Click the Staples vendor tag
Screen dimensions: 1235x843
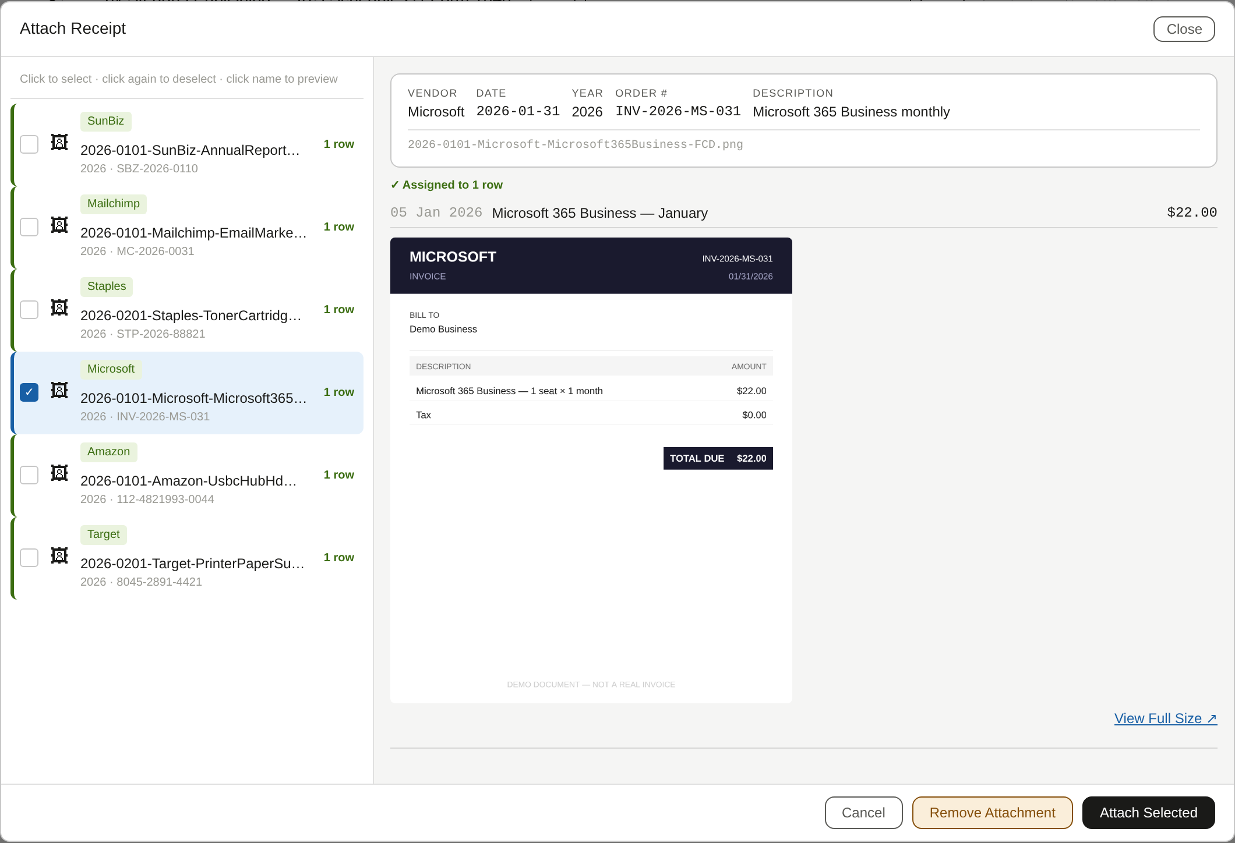107,286
